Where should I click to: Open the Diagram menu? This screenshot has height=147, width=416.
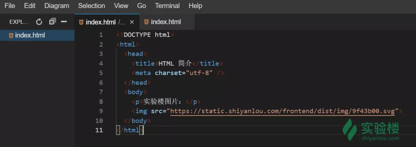coord(57,6)
